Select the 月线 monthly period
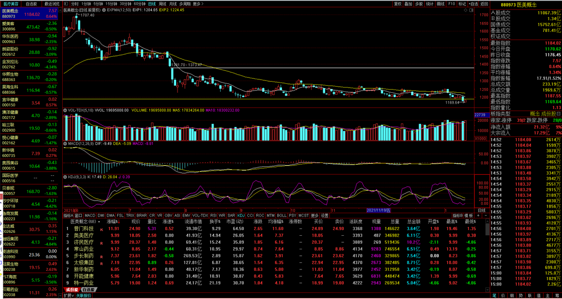562x299 pixels. pyautogui.click(x=173, y=4)
